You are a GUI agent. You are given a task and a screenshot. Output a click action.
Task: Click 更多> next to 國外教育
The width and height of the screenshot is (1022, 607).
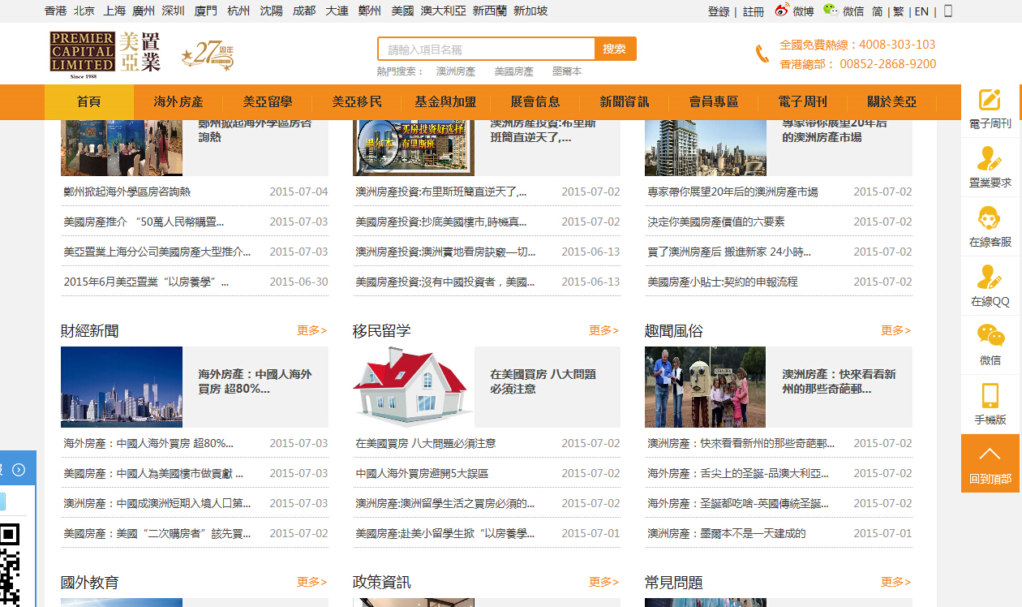pyautogui.click(x=312, y=582)
